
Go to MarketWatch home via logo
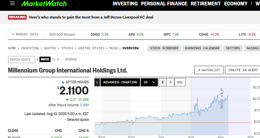coord(44,3)
